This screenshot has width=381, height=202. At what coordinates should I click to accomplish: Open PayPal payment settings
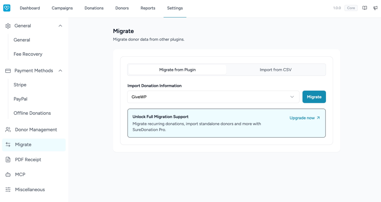[20, 99]
